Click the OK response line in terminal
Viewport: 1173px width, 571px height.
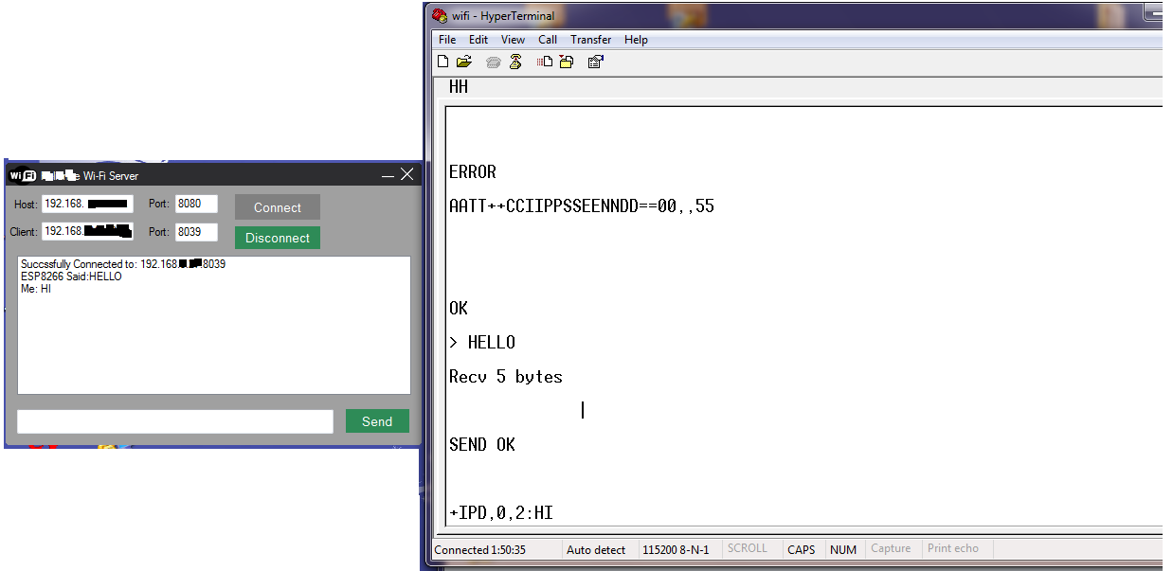(x=459, y=309)
